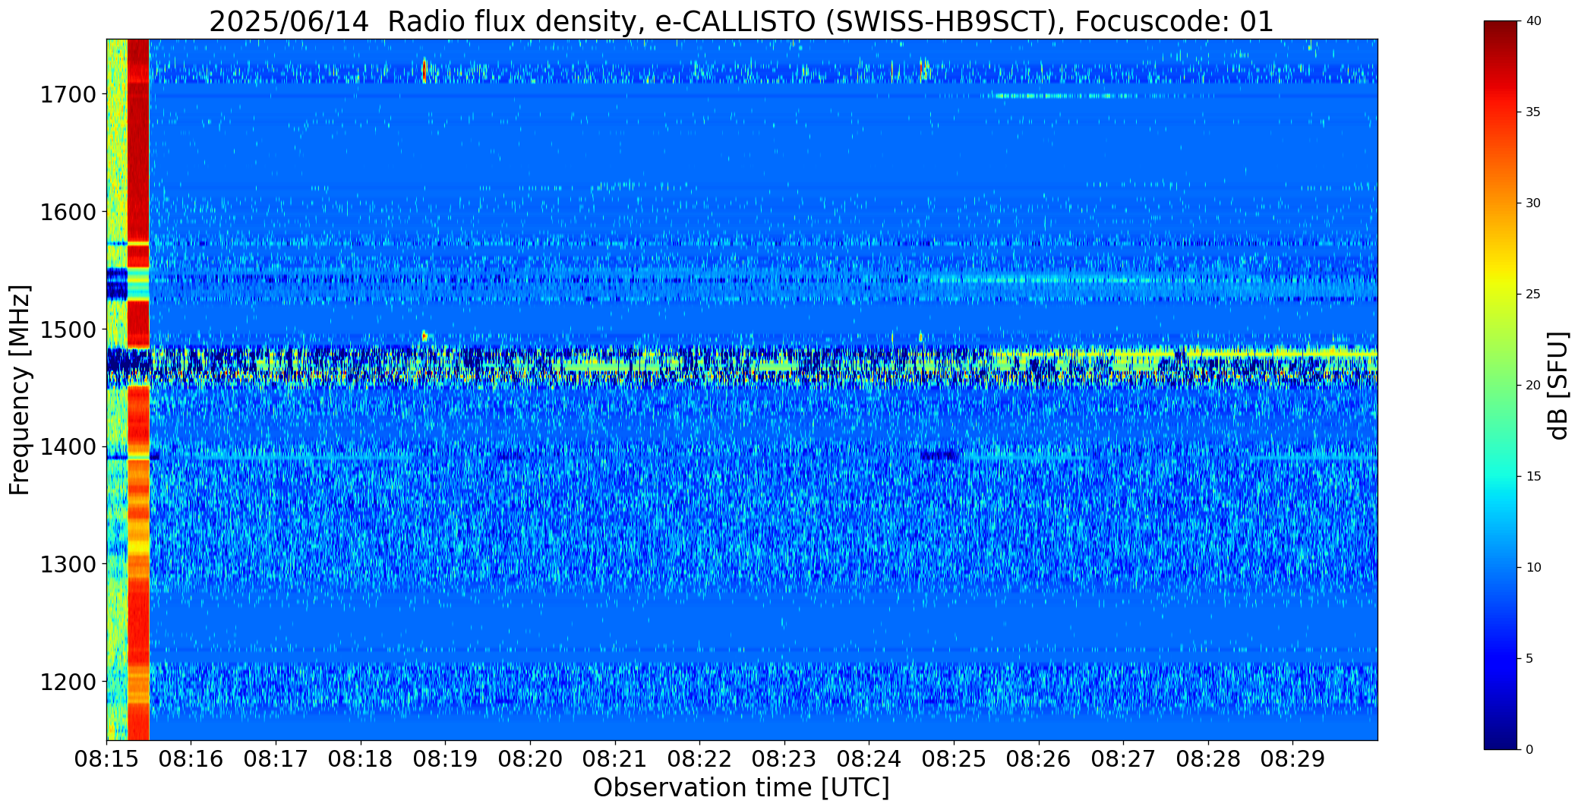This screenshot has width=1581, height=810.
Task: Click the 08:15 time tick label
Action: tap(106, 759)
